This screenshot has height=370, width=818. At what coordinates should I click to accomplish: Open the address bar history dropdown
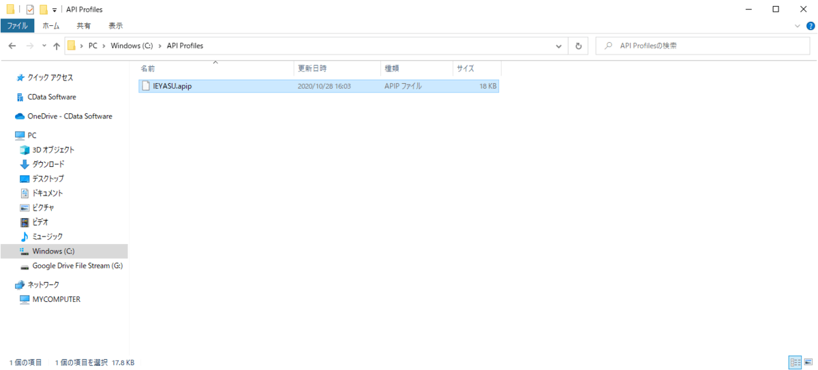[560, 46]
